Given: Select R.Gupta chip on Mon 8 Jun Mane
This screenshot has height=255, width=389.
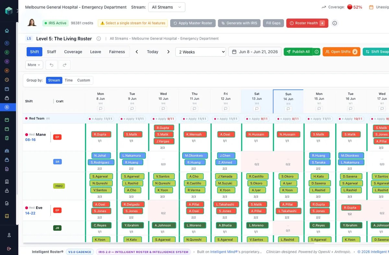Looking at the screenshot, I should coord(101,134).
